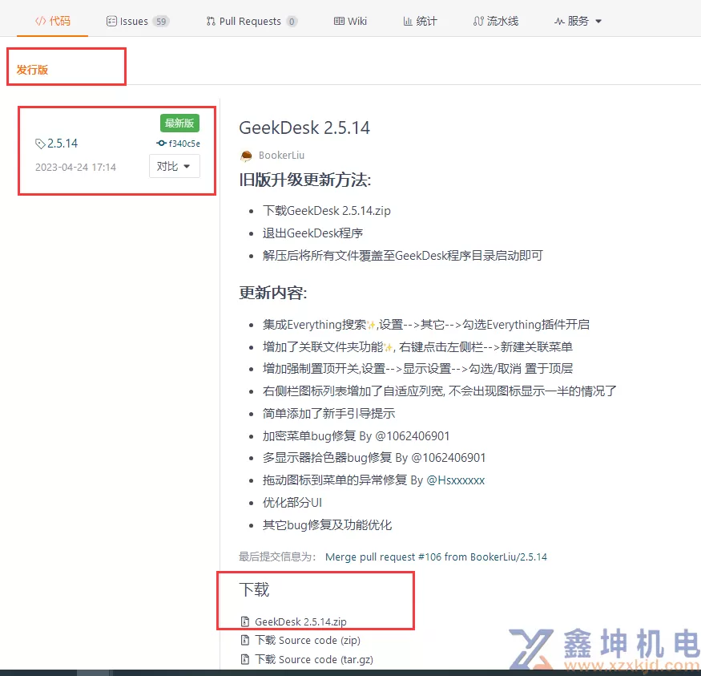Click the code brackets icon beside 代码
701x676 pixels.
click(x=40, y=21)
